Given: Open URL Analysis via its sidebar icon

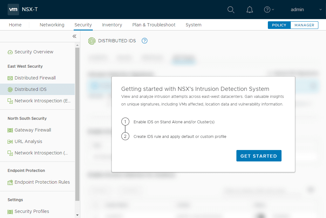Looking at the screenshot, I should tap(10, 141).
